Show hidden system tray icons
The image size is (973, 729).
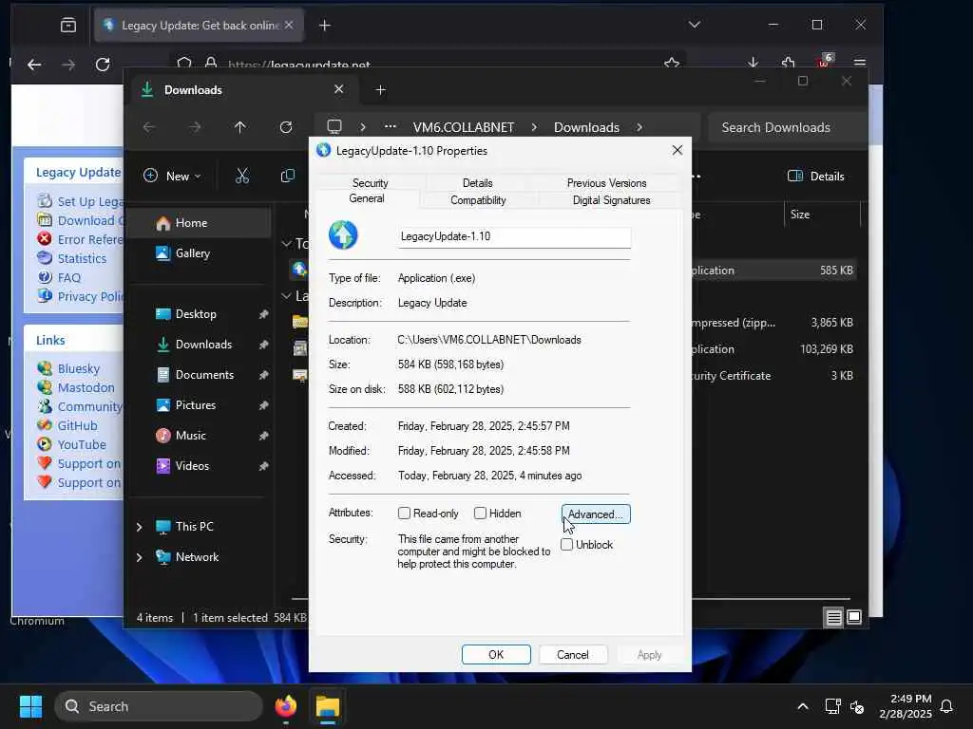[802, 706]
